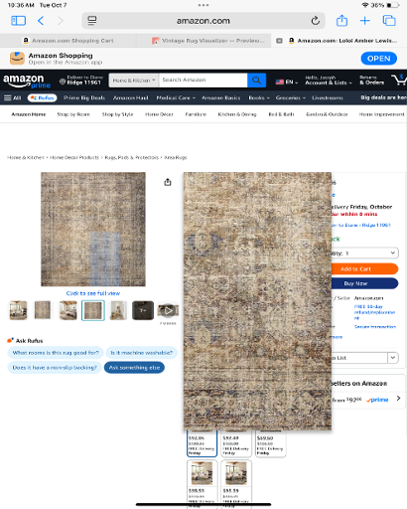Share the product using the image share icon
This screenshot has height=509, width=407.
pos(168,182)
